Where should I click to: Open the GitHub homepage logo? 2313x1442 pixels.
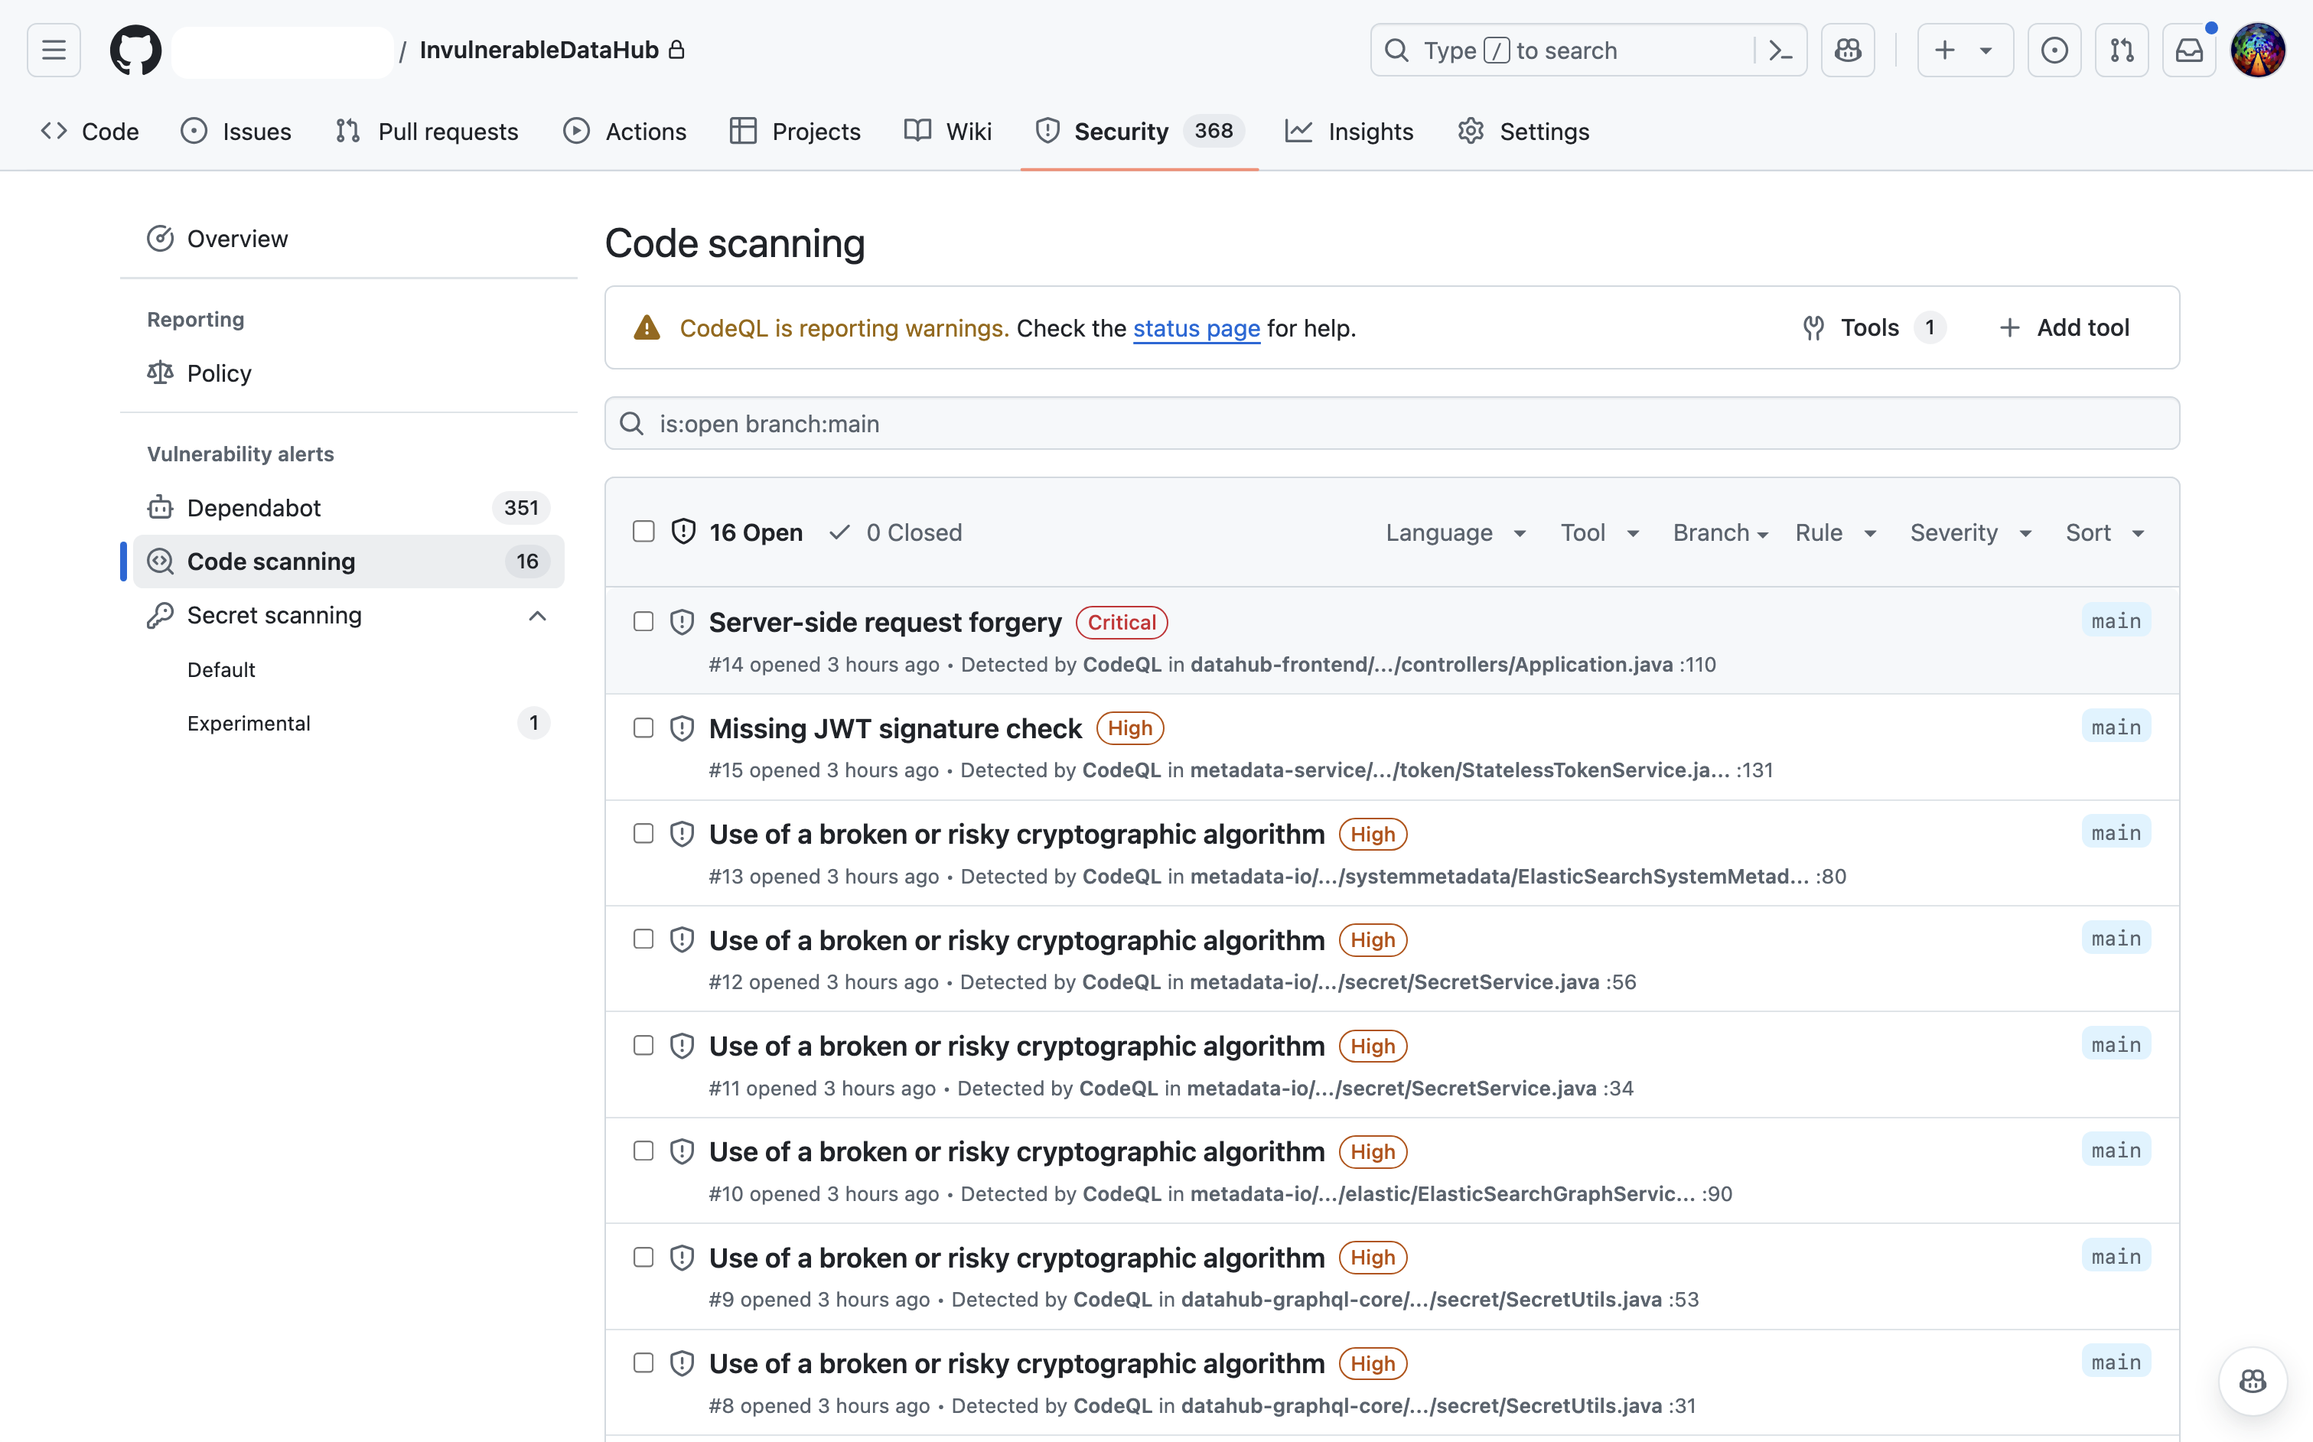pos(135,50)
